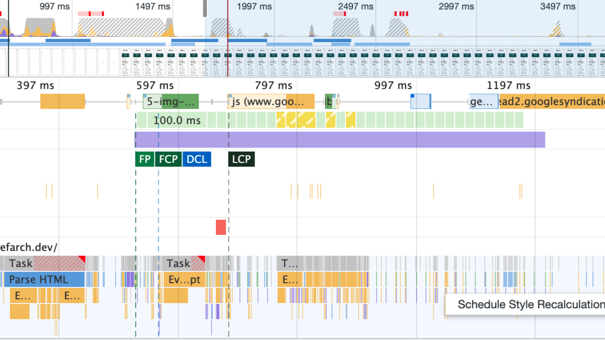Click the Schedule Style Recalculation tooltip
The height and width of the screenshot is (340, 605).
[x=525, y=305]
